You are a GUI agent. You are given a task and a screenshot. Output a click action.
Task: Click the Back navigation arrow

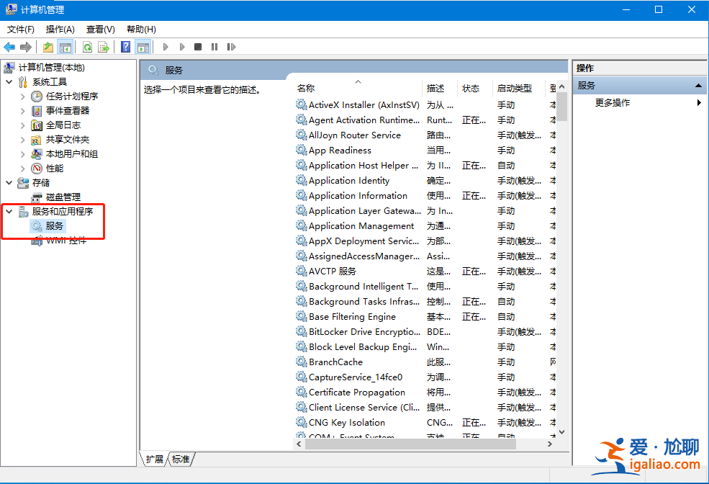tap(9, 46)
